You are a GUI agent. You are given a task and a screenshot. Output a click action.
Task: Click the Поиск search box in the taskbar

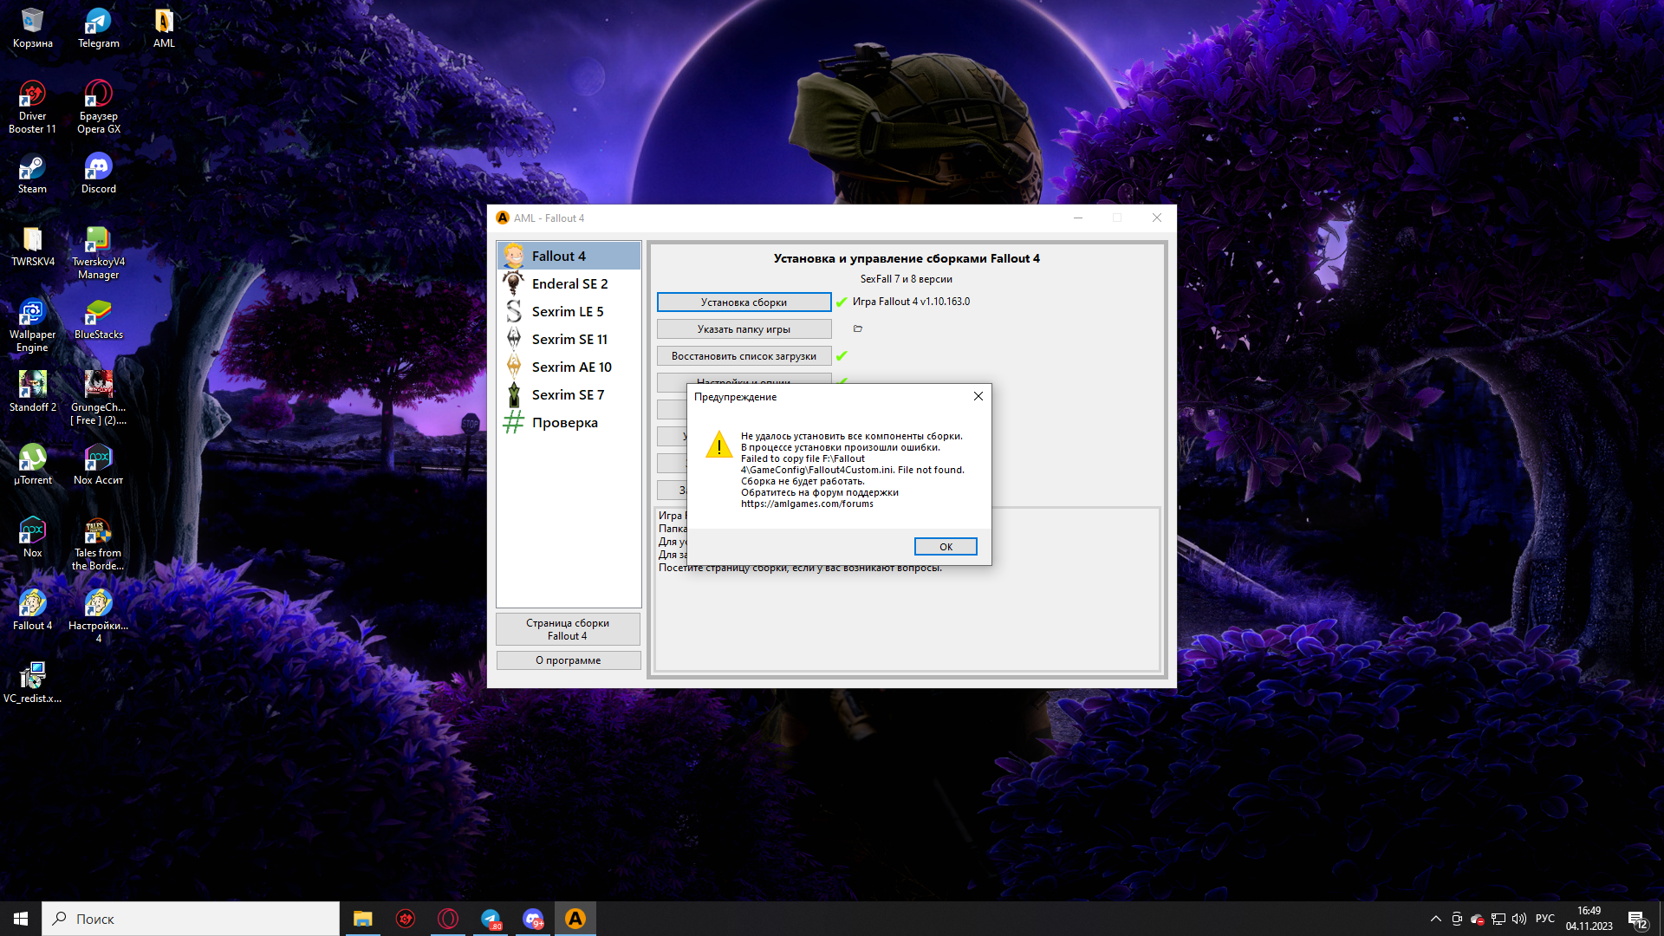(x=191, y=919)
